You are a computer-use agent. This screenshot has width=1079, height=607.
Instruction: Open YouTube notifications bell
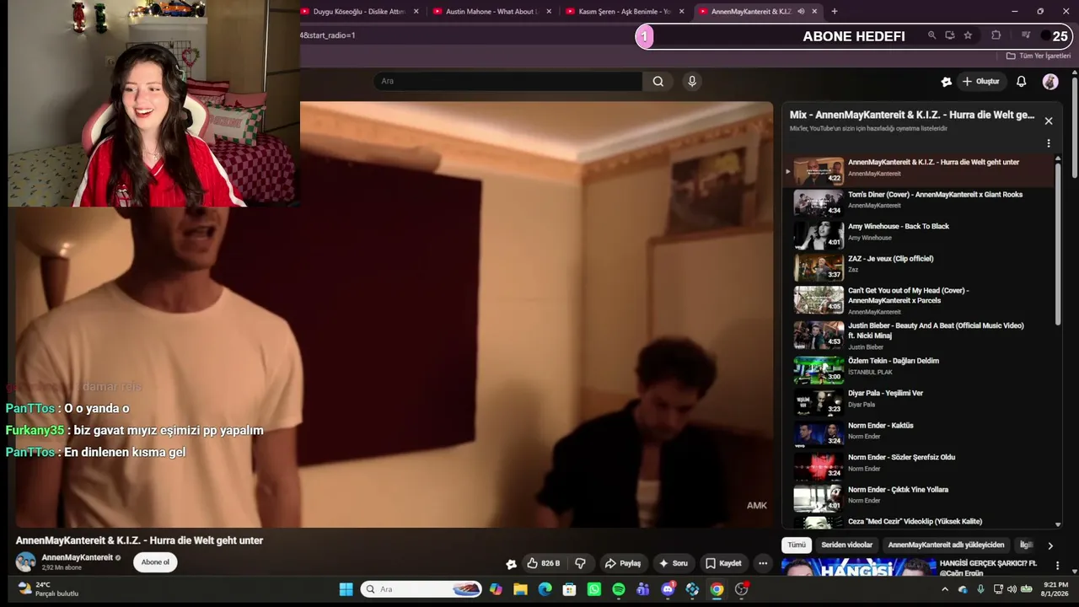[1021, 82]
